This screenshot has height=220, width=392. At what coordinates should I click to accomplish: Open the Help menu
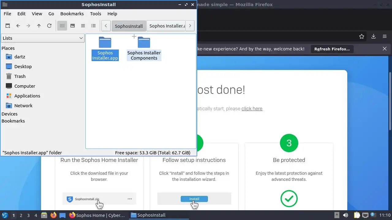112,14
